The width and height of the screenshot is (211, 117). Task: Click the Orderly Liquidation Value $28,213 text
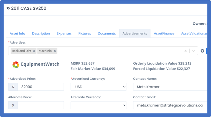(x=162, y=63)
